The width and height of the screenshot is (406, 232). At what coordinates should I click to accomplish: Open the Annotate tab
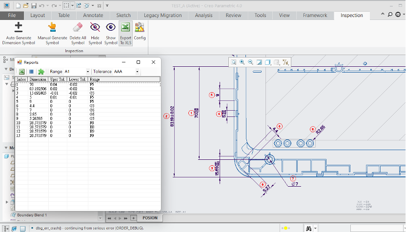click(93, 15)
